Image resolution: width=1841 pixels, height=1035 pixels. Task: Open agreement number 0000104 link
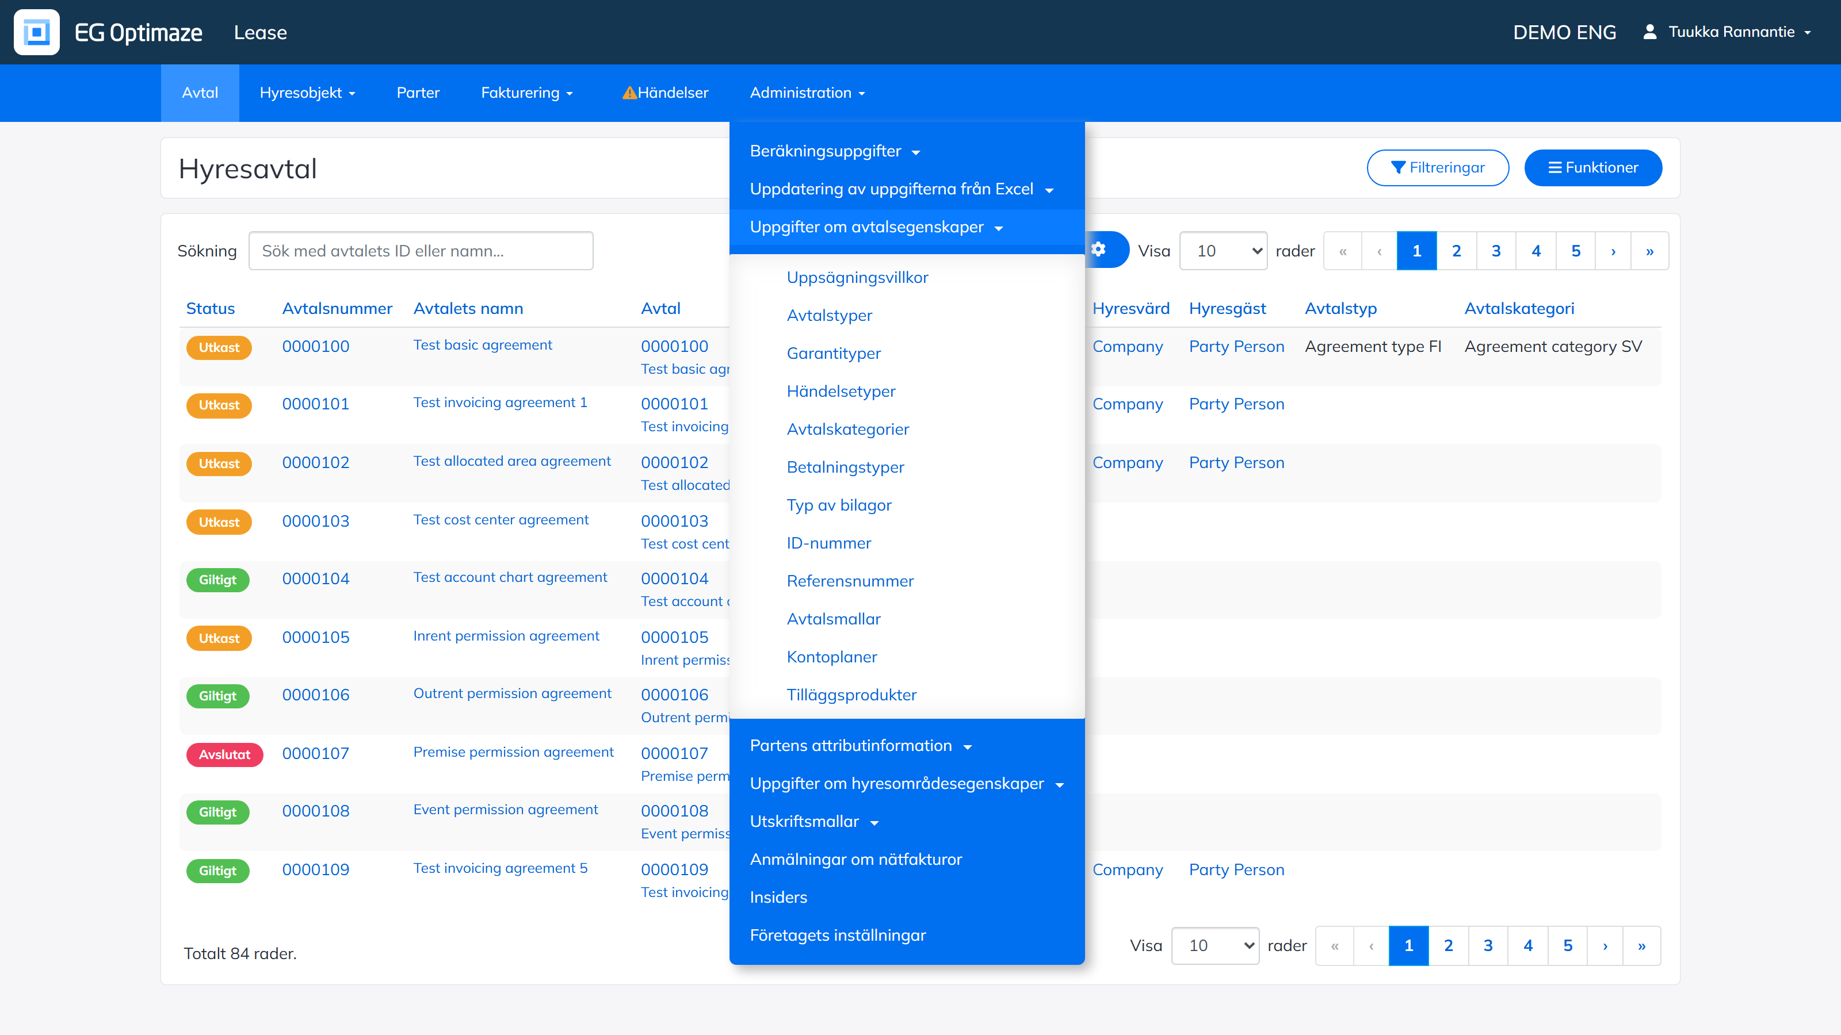click(x=315, y=578)
